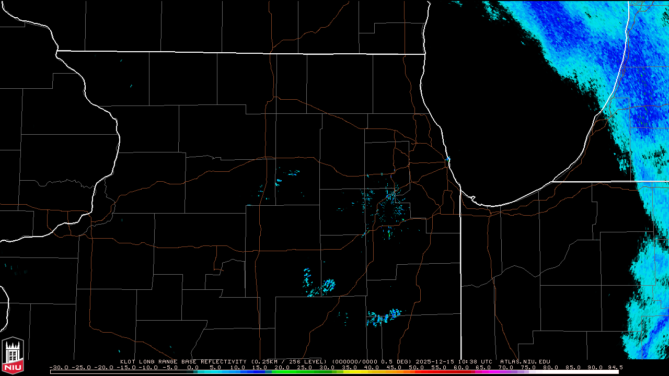Click the NIU castle logo
Image resolution: width=669 pixels, height=376 pixels.
[13, 356]
